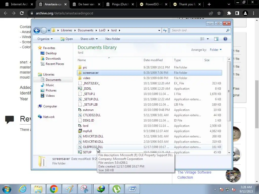Select the _SETUP.DLL file icon
The image size is (259, 194).
[x=80, y=99]
